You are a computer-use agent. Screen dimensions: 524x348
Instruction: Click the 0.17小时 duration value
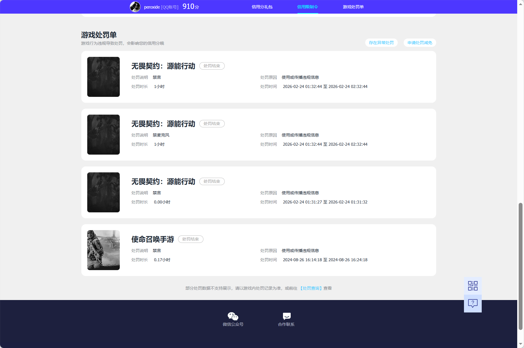pos(162,260)
